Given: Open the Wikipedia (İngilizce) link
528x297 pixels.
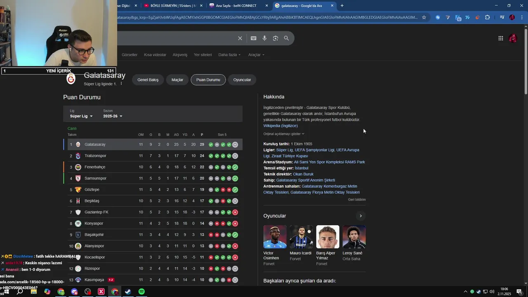Looking at the screenshot, I should pos(280,126).
